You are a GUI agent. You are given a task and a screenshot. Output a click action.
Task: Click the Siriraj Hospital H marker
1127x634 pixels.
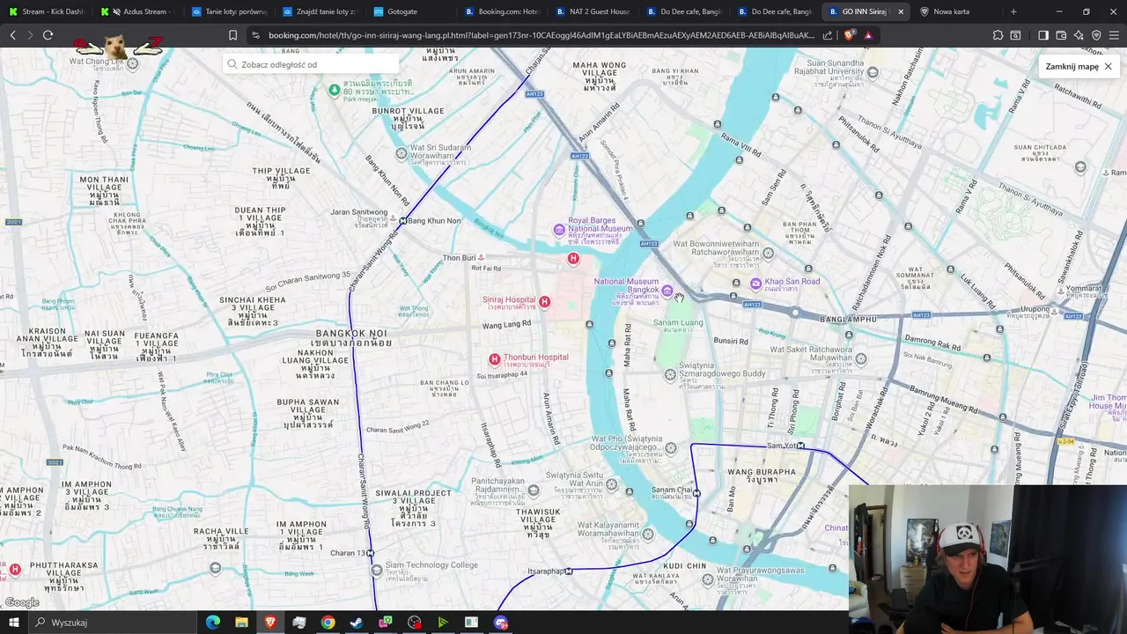click(544, 302)
